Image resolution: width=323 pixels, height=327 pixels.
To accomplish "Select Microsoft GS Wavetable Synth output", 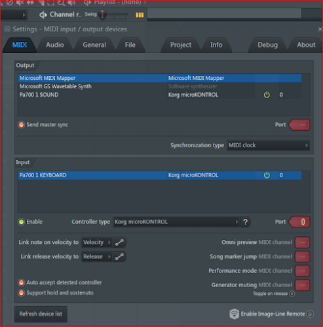I will pyautogui.click(x=160, y=86).
